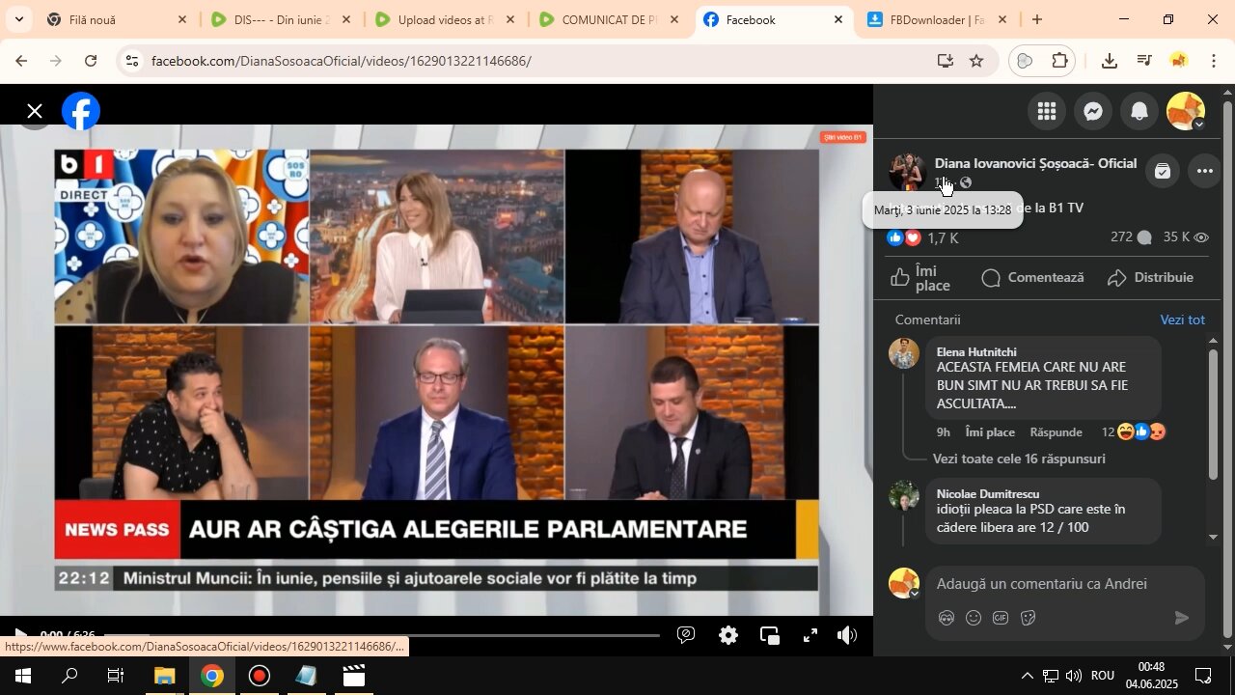Open the tab search dropdown arrow
The height and width of the screenshot is (695, 1235).
[x=18, y=19]
